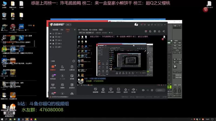Open the 主播任务 tool
This screenshot has width=216, height=121.
(72, 68)
